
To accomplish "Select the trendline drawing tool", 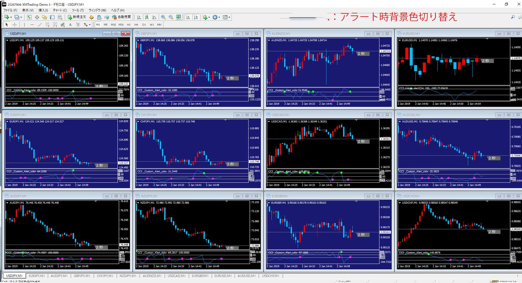I will pyautogui.click(x=40, y=25).
